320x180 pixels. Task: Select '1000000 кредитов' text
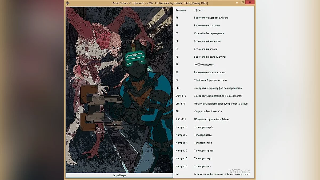(204, 65)
